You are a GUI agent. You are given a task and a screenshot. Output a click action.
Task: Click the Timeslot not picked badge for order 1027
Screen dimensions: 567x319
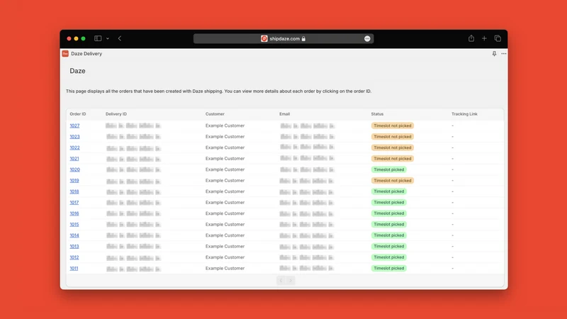click(x=393, y=125)
